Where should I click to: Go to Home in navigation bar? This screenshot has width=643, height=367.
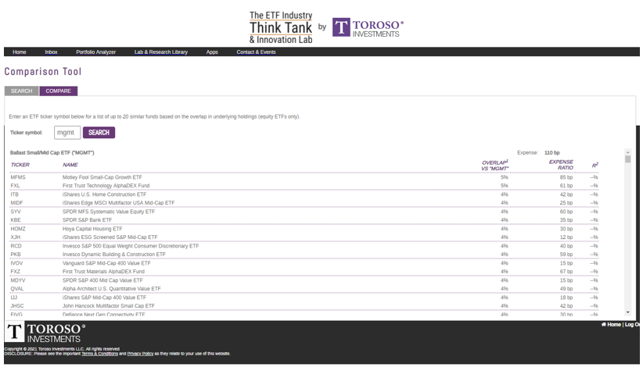[20, 52]
